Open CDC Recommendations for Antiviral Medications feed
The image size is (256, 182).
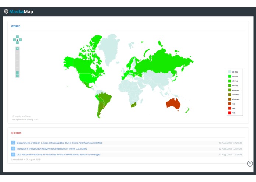59,155
